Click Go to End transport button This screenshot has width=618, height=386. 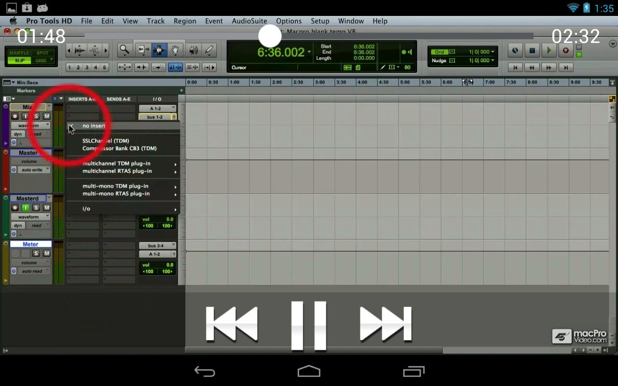(x=566, y=68)
